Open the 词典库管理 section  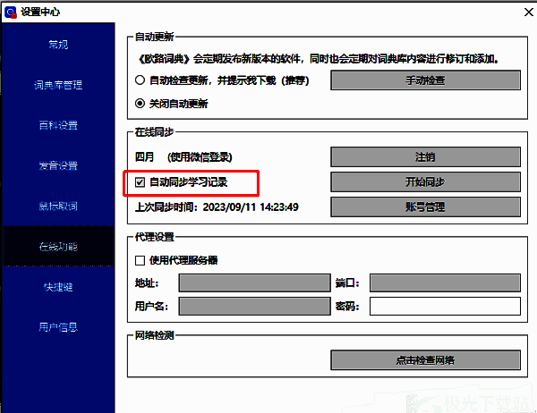tap(58, 85)
